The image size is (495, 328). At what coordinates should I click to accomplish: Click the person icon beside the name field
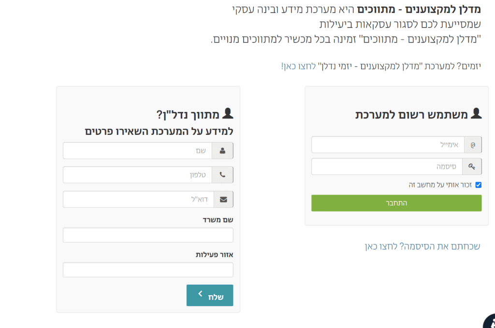[223, 151]
